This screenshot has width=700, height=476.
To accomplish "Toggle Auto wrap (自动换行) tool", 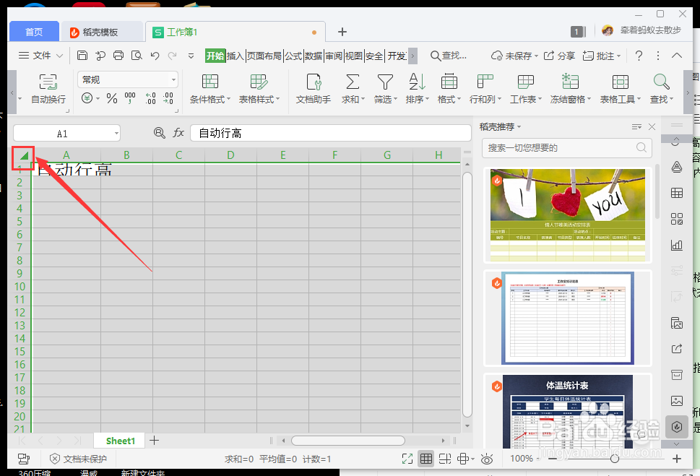I will pos(48,89).
